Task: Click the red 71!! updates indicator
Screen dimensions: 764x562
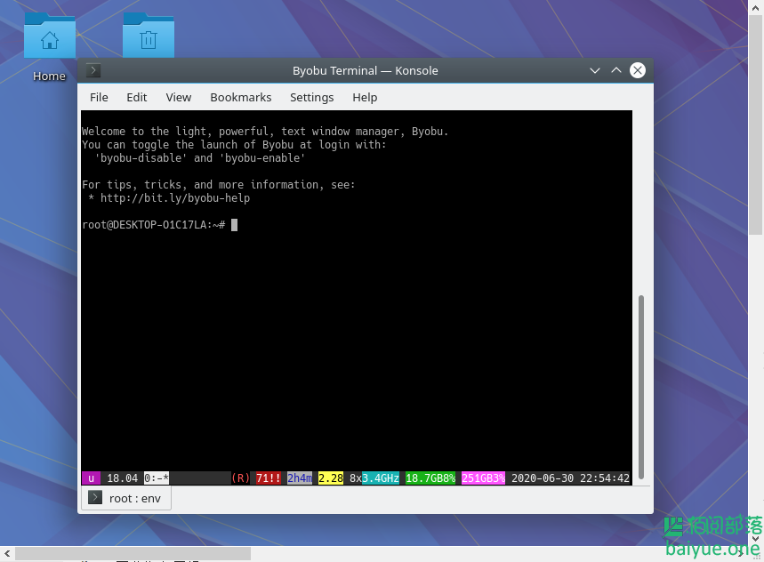Action: tap(269, 478)
